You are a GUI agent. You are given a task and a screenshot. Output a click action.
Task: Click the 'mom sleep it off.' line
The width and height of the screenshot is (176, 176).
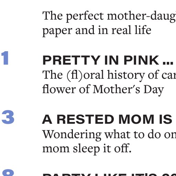(x=87, y=149)
